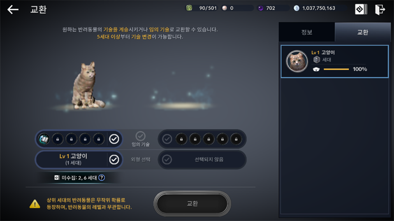Toggle the right pet skill row check
This screenshot has width=394, height=221.
167,139
